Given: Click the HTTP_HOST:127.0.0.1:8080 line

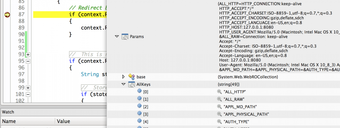Looking at the screenshot, I should tap(246, 27).
